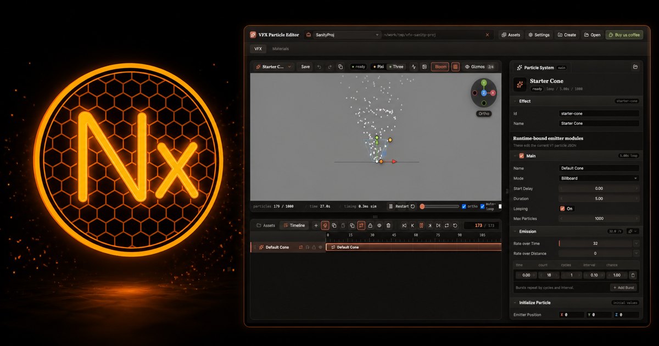Collapse the Initialize Particle section
Screen dimensions: 659x346
click(x=515, y=303)
